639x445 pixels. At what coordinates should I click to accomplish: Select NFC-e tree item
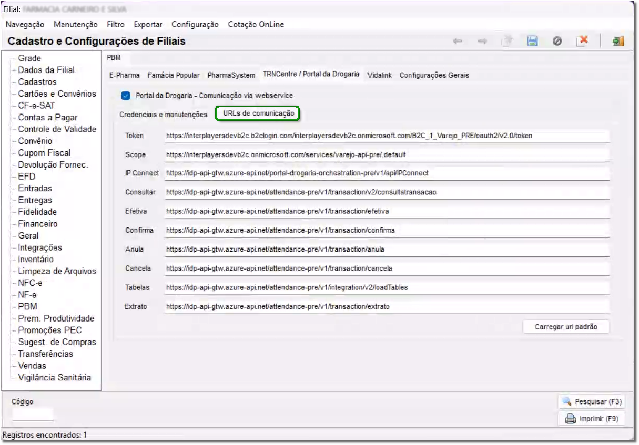[31, 283]
